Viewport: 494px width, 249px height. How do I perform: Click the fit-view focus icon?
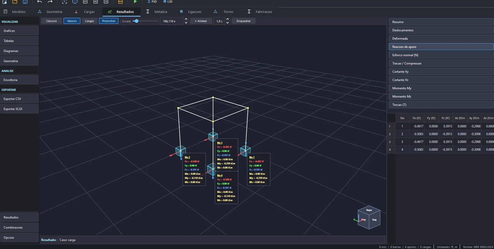(x=65, y=2)
